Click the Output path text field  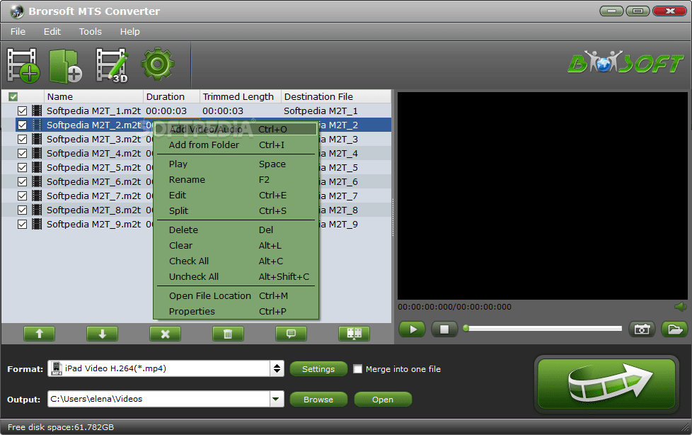pyautogui.click(x=159, y=399)
